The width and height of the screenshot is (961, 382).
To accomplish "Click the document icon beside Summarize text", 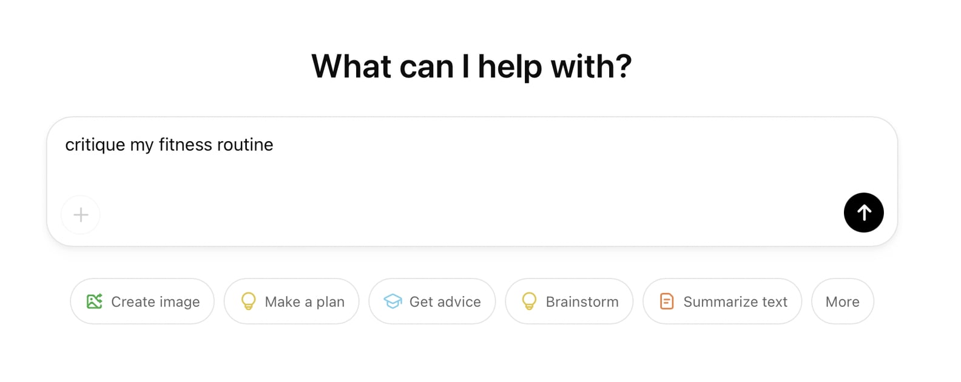I will tap(667, 301).
